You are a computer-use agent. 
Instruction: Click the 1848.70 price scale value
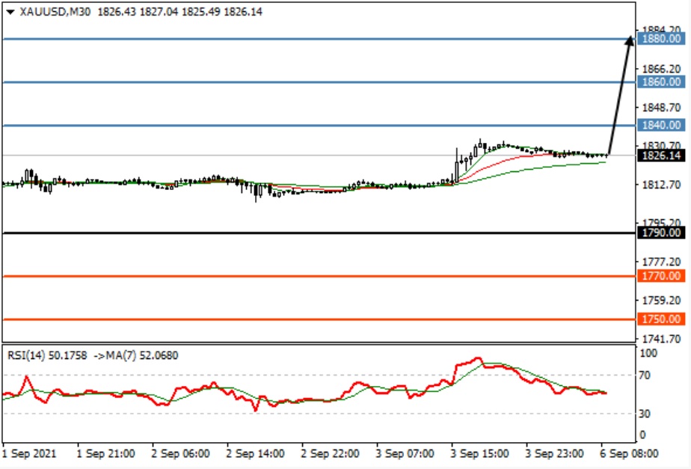(x=661, y=108)
